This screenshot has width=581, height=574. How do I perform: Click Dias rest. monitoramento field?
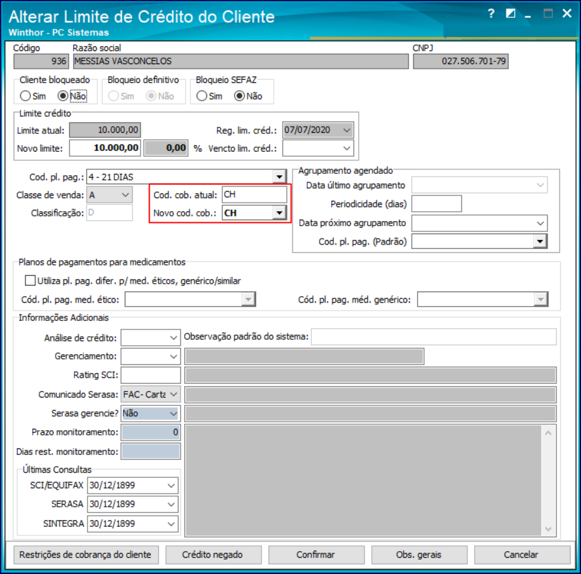[x=150, y=451]
